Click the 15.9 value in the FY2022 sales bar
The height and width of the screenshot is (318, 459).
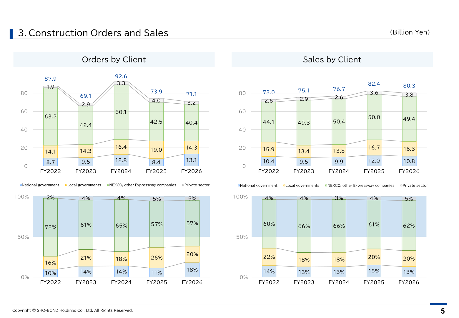[x=269, y=150]
